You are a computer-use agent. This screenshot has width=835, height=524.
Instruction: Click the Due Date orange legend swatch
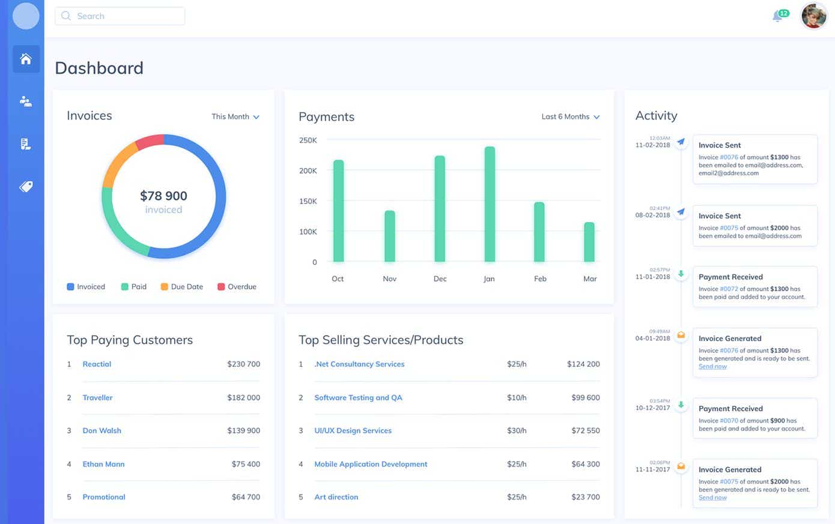pos(164,287)
